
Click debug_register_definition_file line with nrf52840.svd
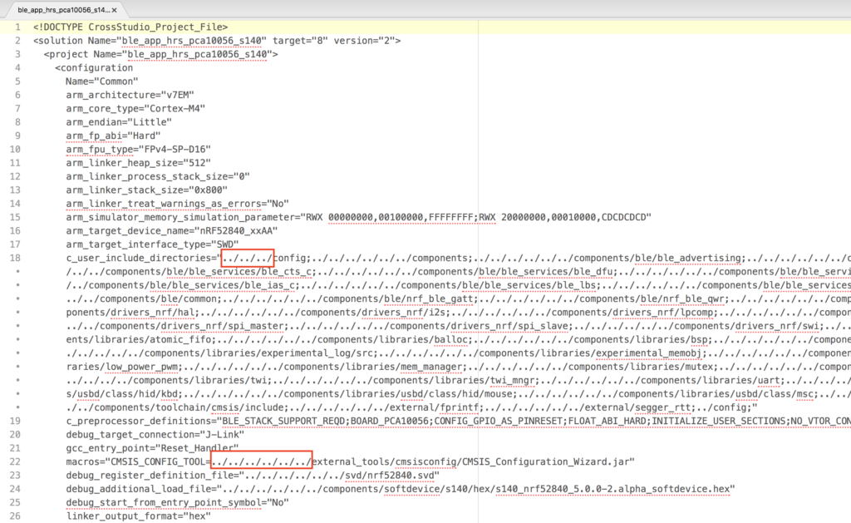tap(253, 476)
